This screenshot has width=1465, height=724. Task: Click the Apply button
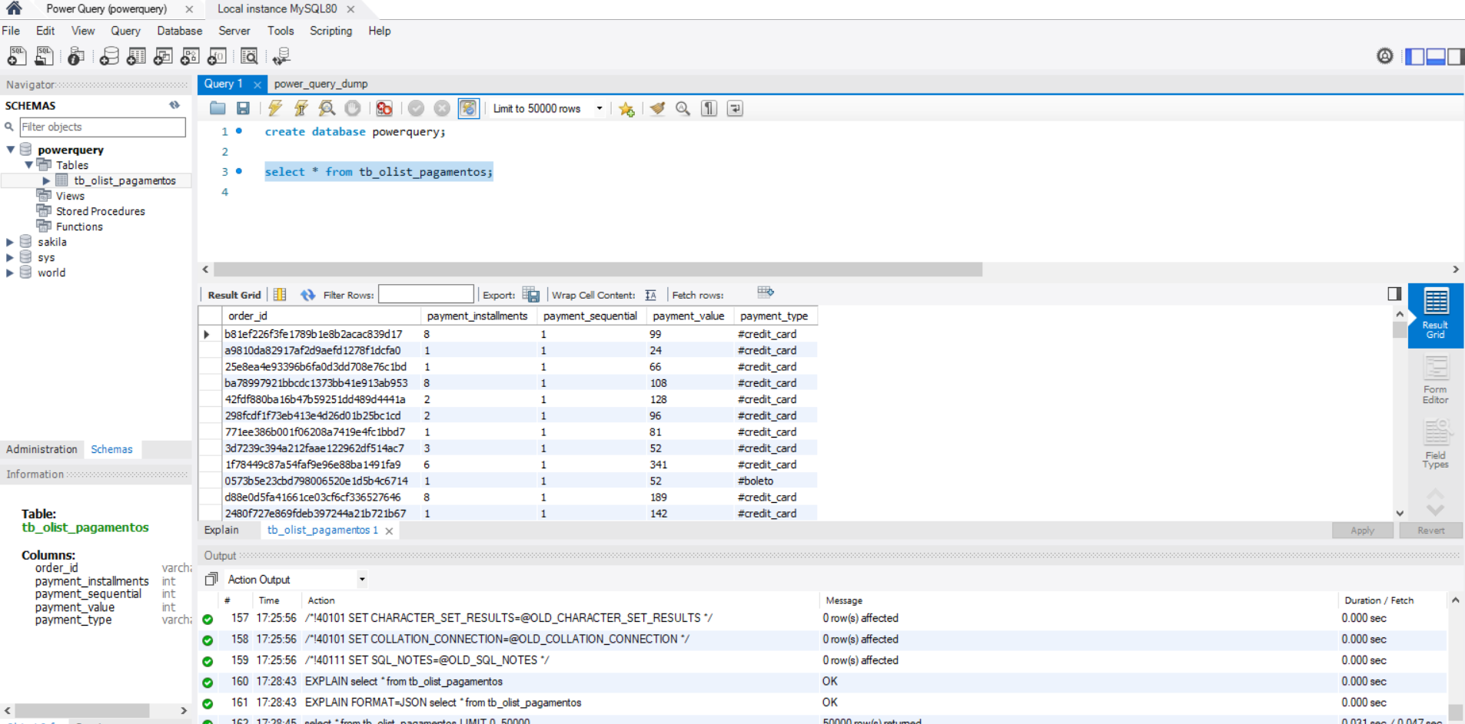pos(1362,531)
